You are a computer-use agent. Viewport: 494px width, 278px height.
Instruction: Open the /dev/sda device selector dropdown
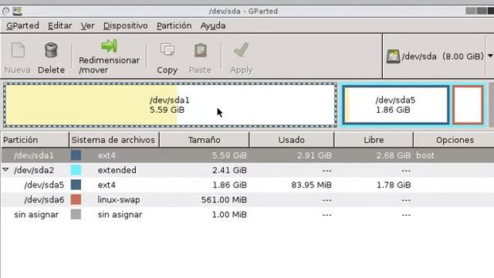tap(490, 56)
